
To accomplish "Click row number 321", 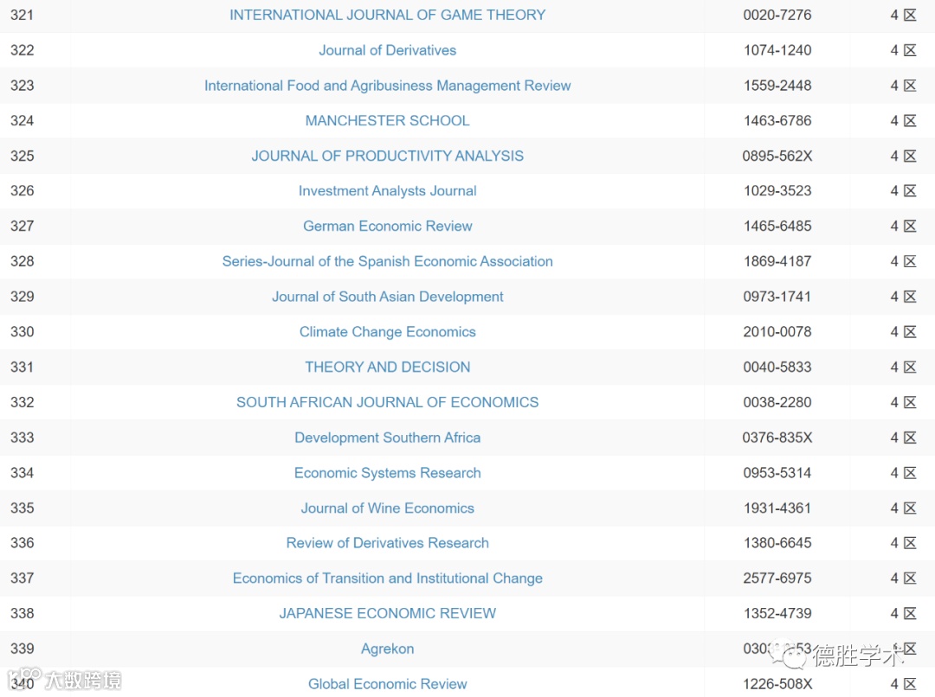I will 22,15.
